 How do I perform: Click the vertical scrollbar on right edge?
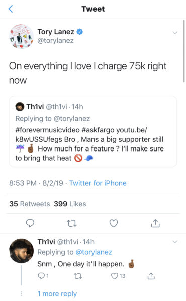tap(184, 51)
